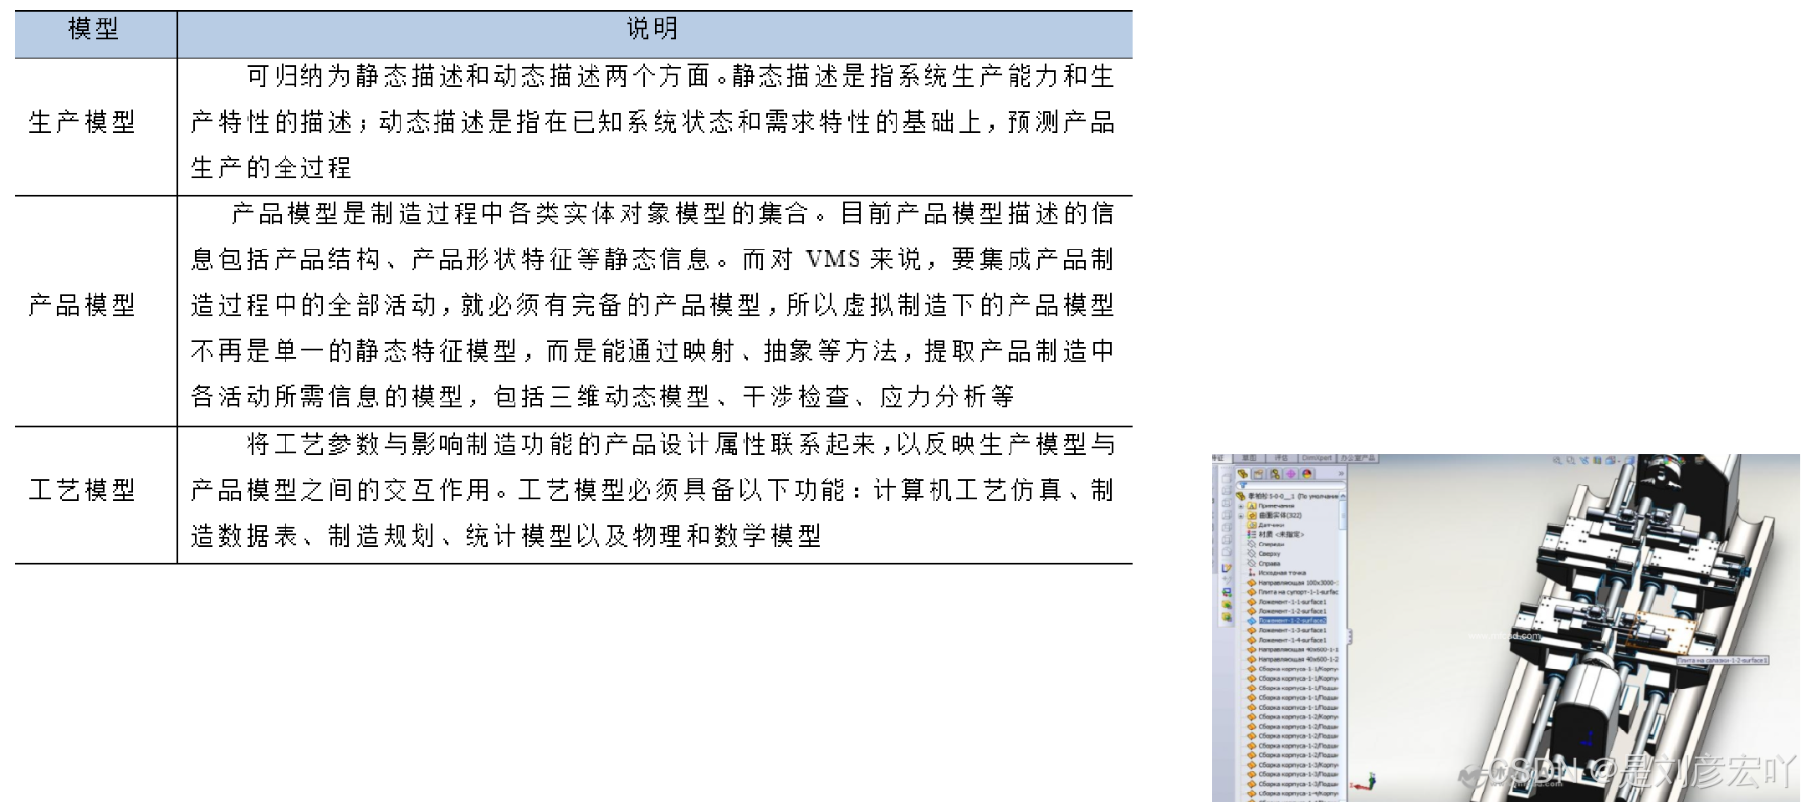Click the 生产模型 table cell
Image resolution: width=1801 pixels, height=802 pixels.
coord(95,126)
